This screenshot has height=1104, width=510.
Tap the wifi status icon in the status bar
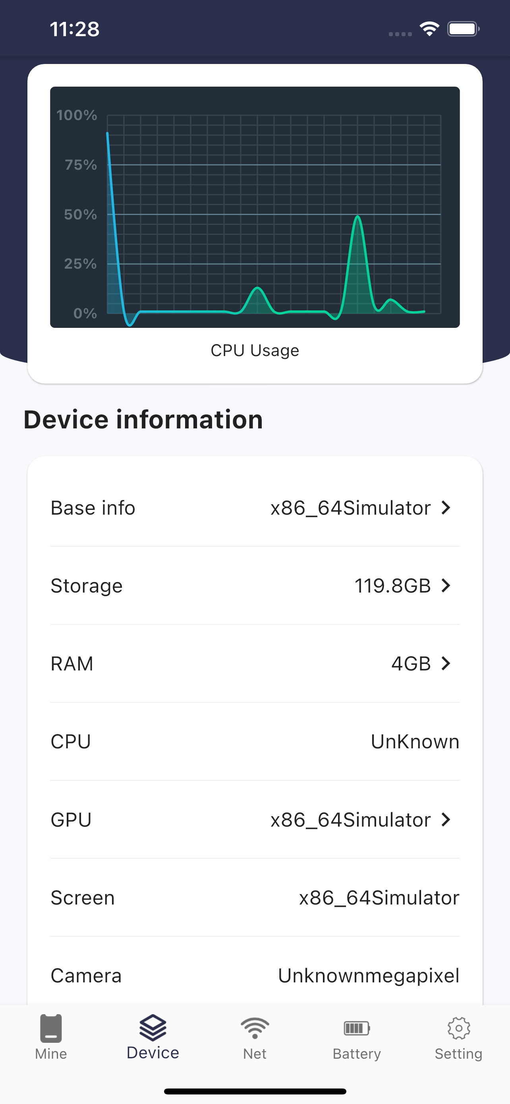coord(429,29)
